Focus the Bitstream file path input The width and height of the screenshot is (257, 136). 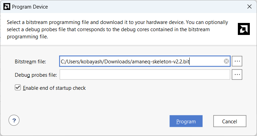coord(145,61)
